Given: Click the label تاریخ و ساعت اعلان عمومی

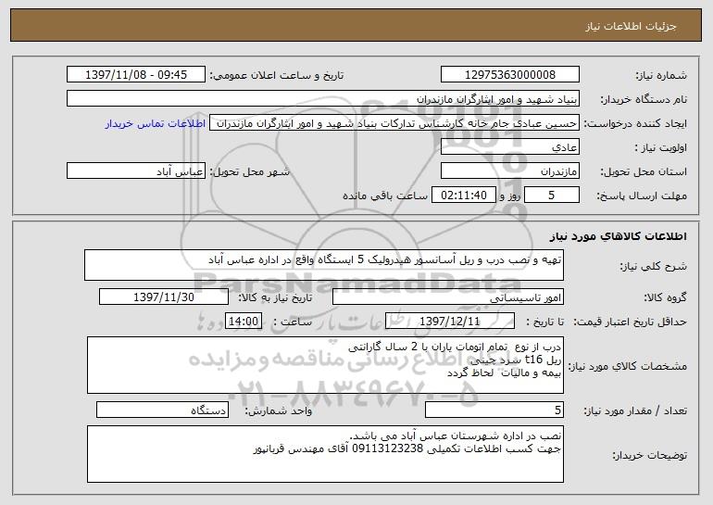Looking at the screenshot, I should (x=277, y=76).
